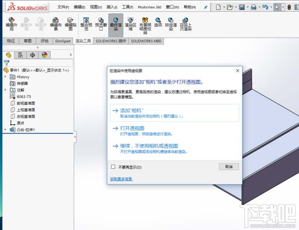Check the 不要再显示(D) checkbox
Screen dimensions: 299x230
(x=113, y=167)
